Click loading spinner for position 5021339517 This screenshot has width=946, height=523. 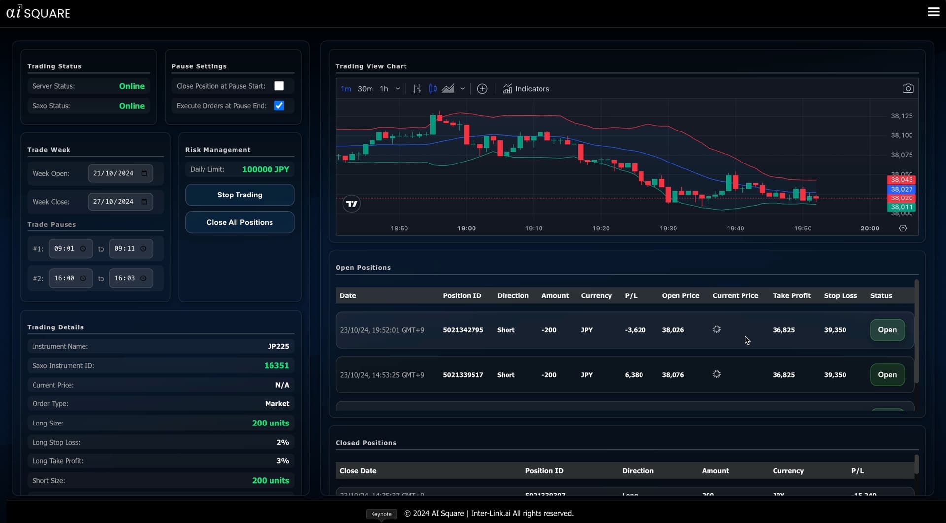coord(717,374)
